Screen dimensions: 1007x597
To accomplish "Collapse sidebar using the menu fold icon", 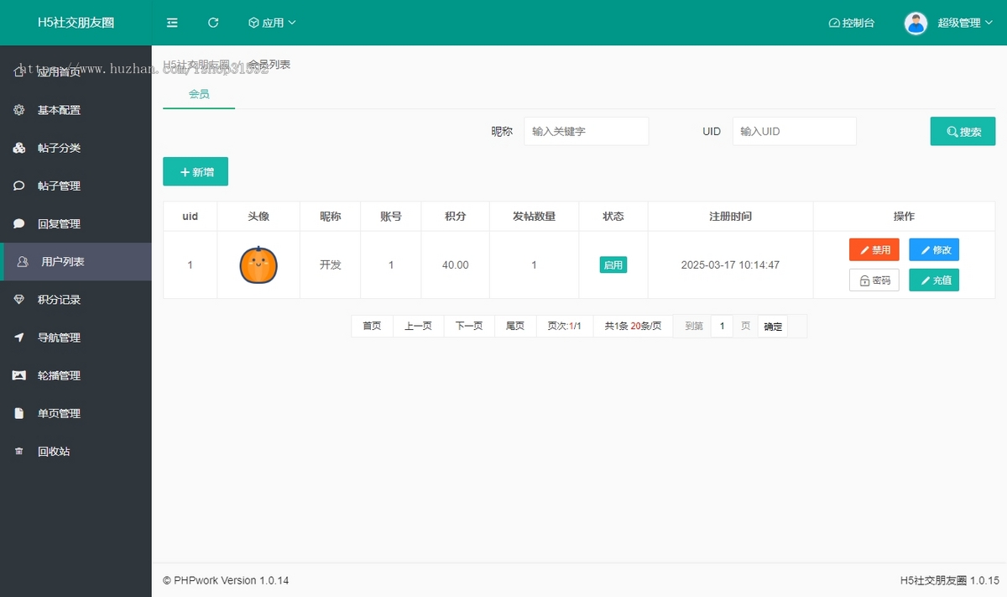I will (172, 23).
